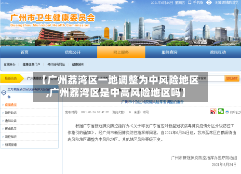Click the arrow beside 新闻报道

point(3,145)
